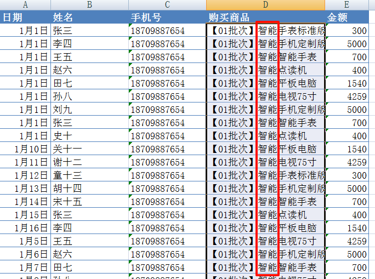
Task: Select the name cell 谢十二
Action: coord(89,162)
